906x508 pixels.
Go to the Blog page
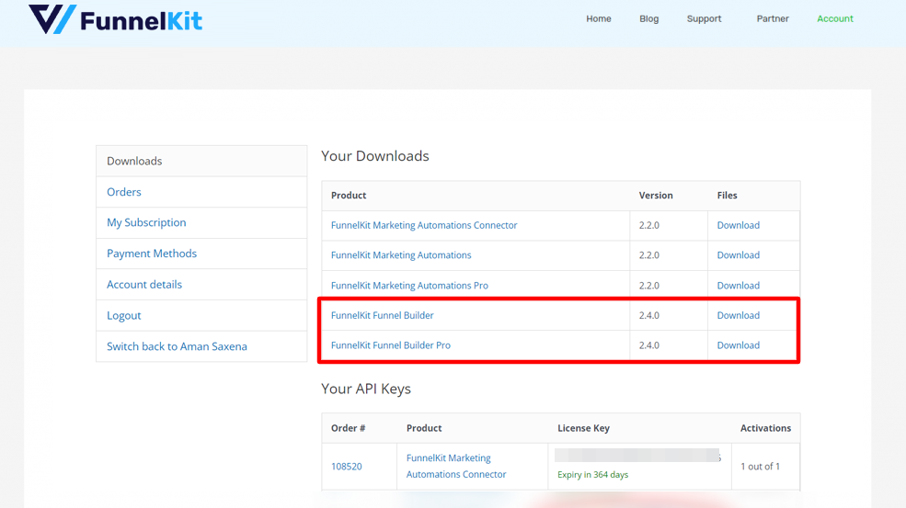pyautogui.click(x=648, y=18)
